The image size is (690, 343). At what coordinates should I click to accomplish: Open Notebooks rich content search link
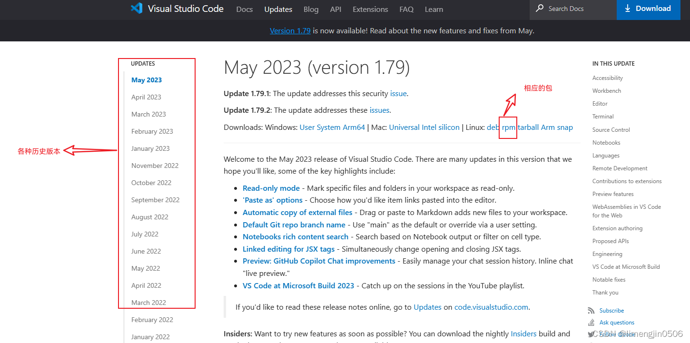[x=296, y=236]
